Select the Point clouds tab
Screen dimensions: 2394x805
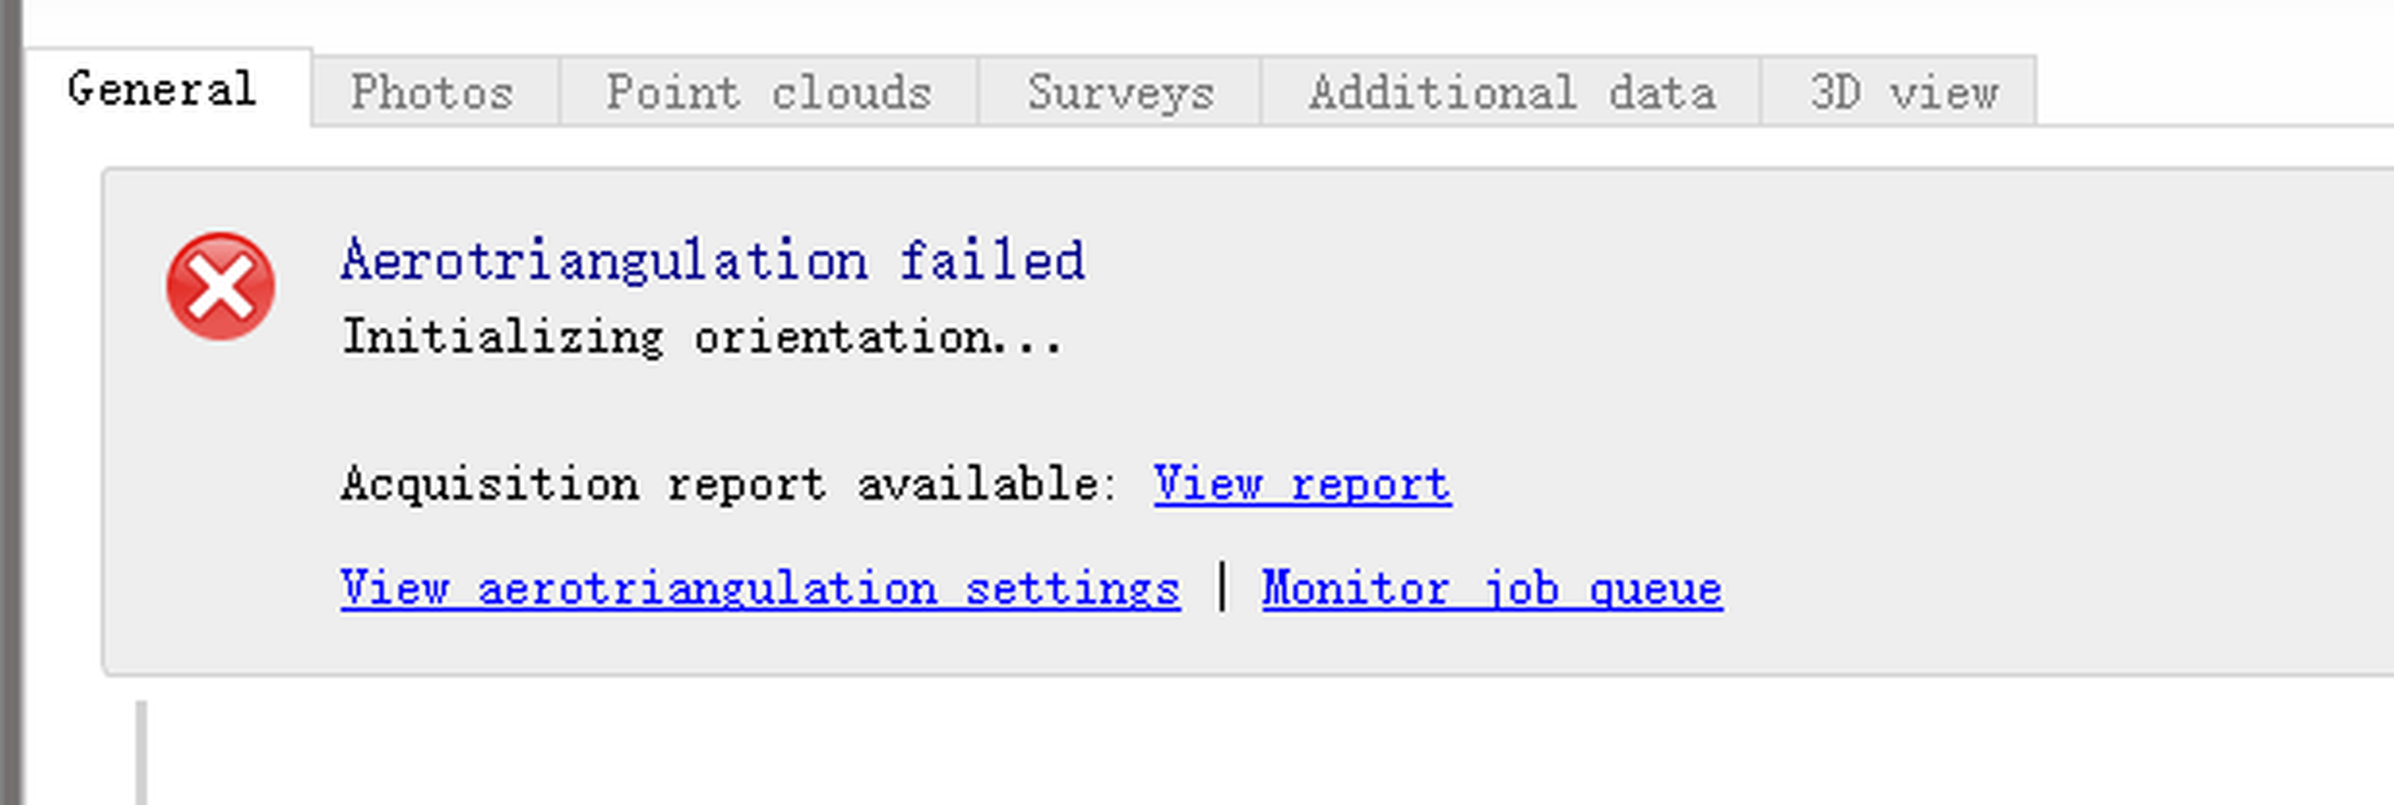[768, 92]
